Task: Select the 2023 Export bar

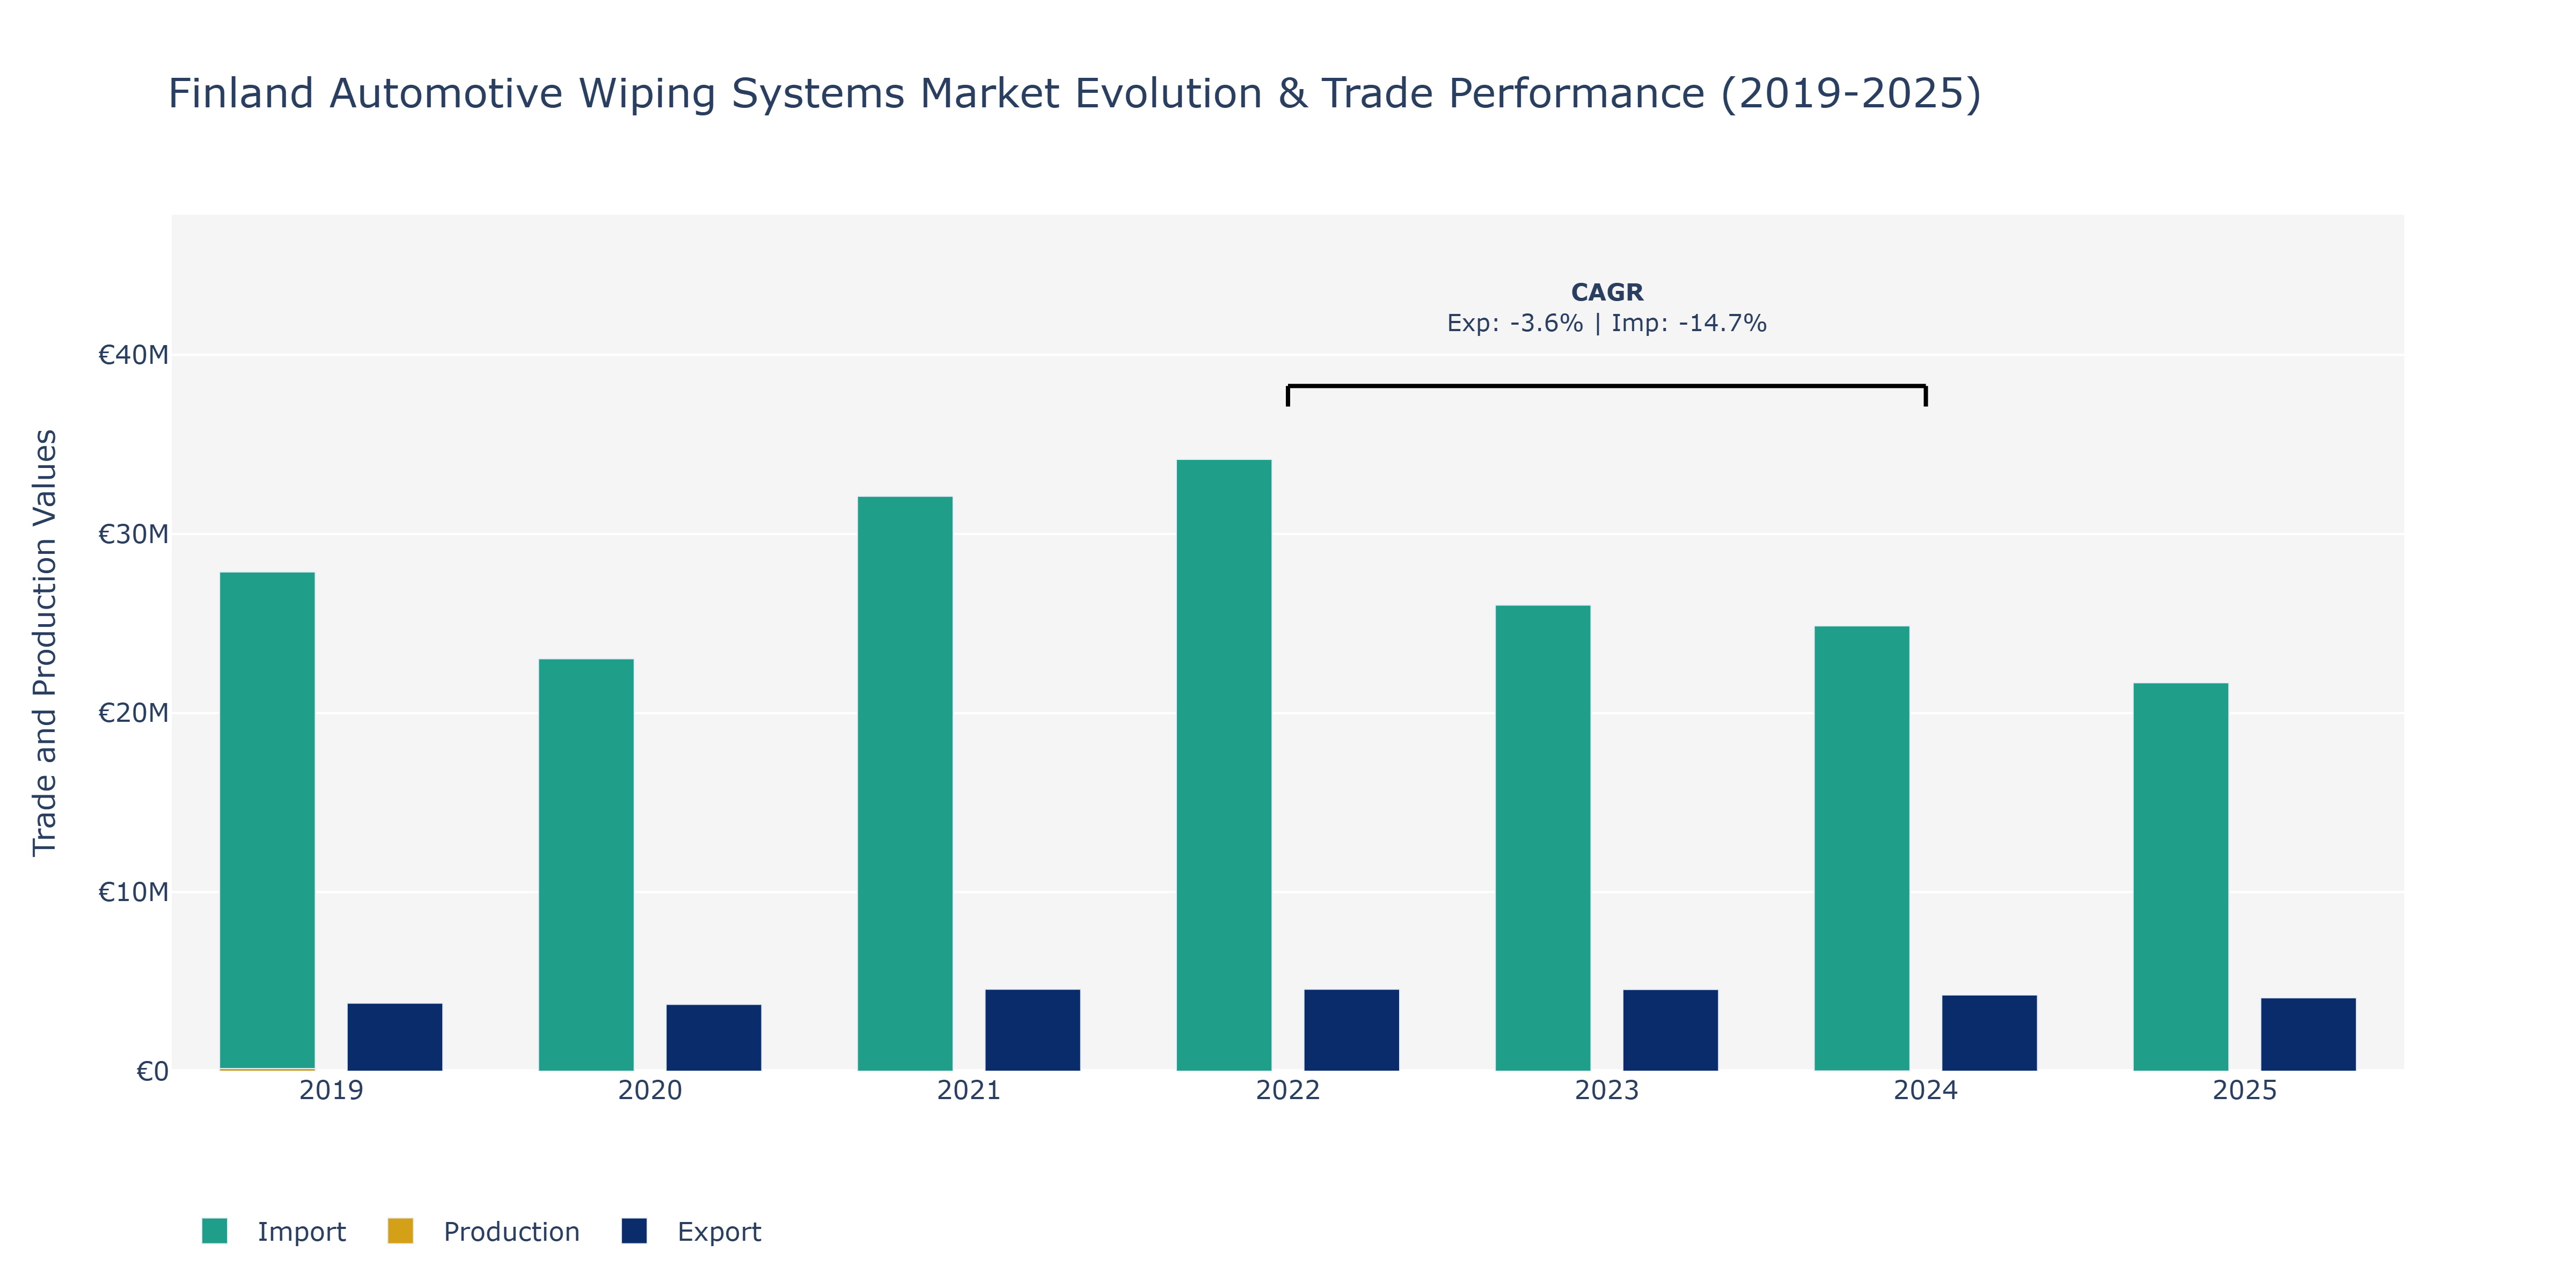Action: (1671, 1030)
